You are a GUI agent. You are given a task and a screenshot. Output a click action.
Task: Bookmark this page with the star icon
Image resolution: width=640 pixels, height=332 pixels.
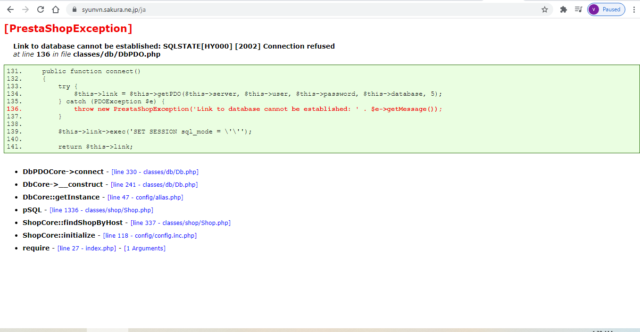(x=544, y=9)
